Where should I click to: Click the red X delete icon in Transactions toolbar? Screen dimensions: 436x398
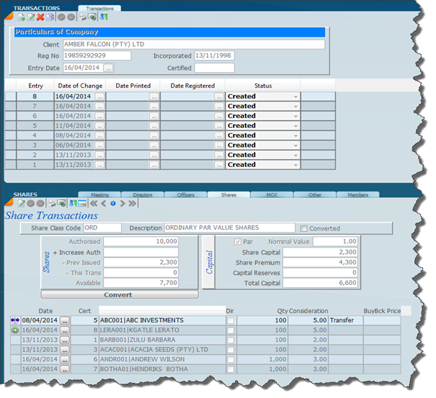(x=40, y=16)
